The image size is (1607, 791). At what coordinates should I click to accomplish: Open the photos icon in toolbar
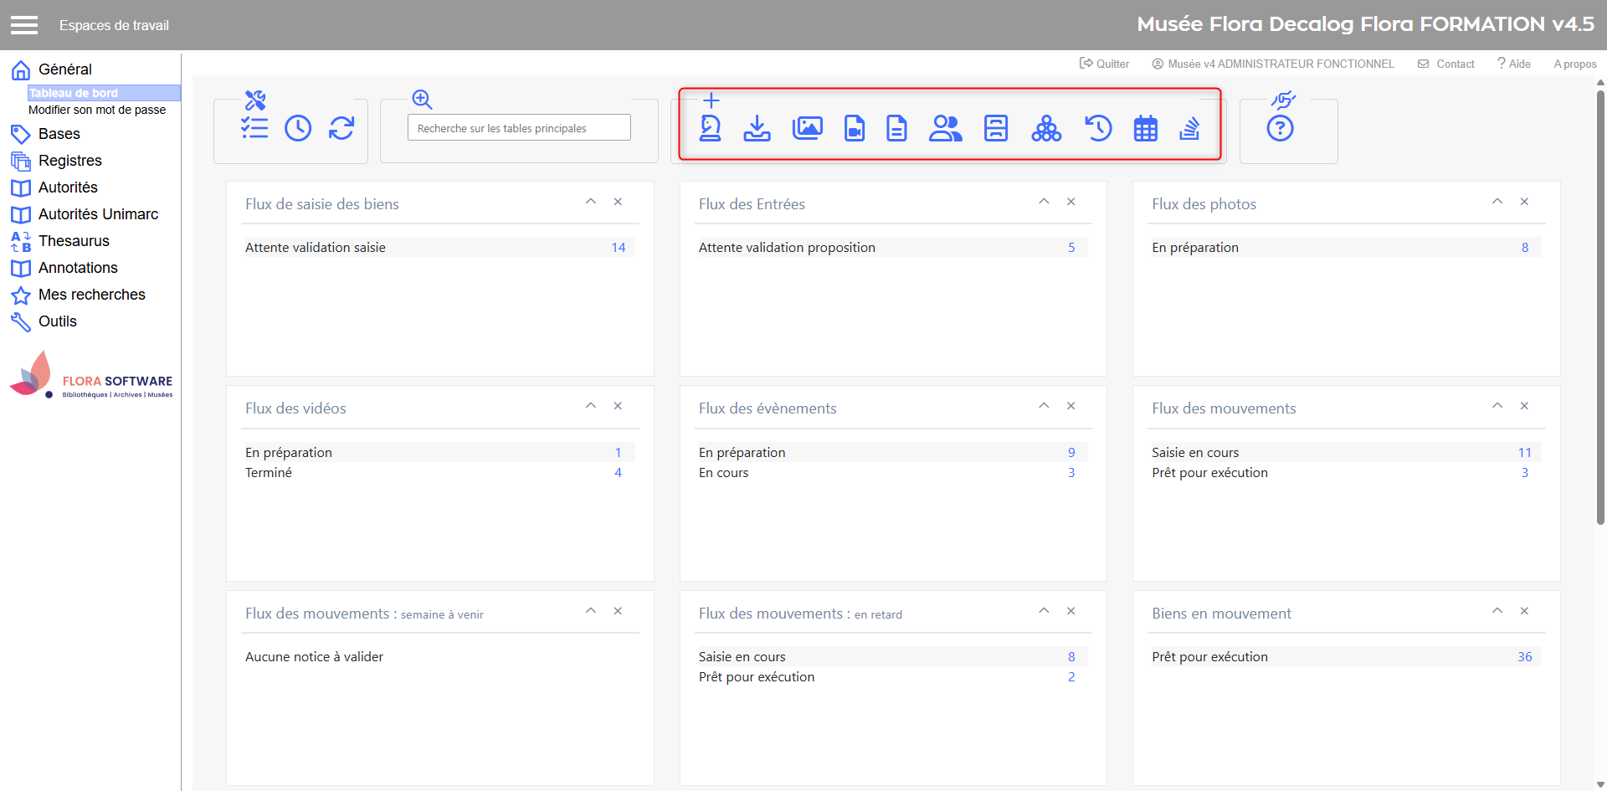807,128
